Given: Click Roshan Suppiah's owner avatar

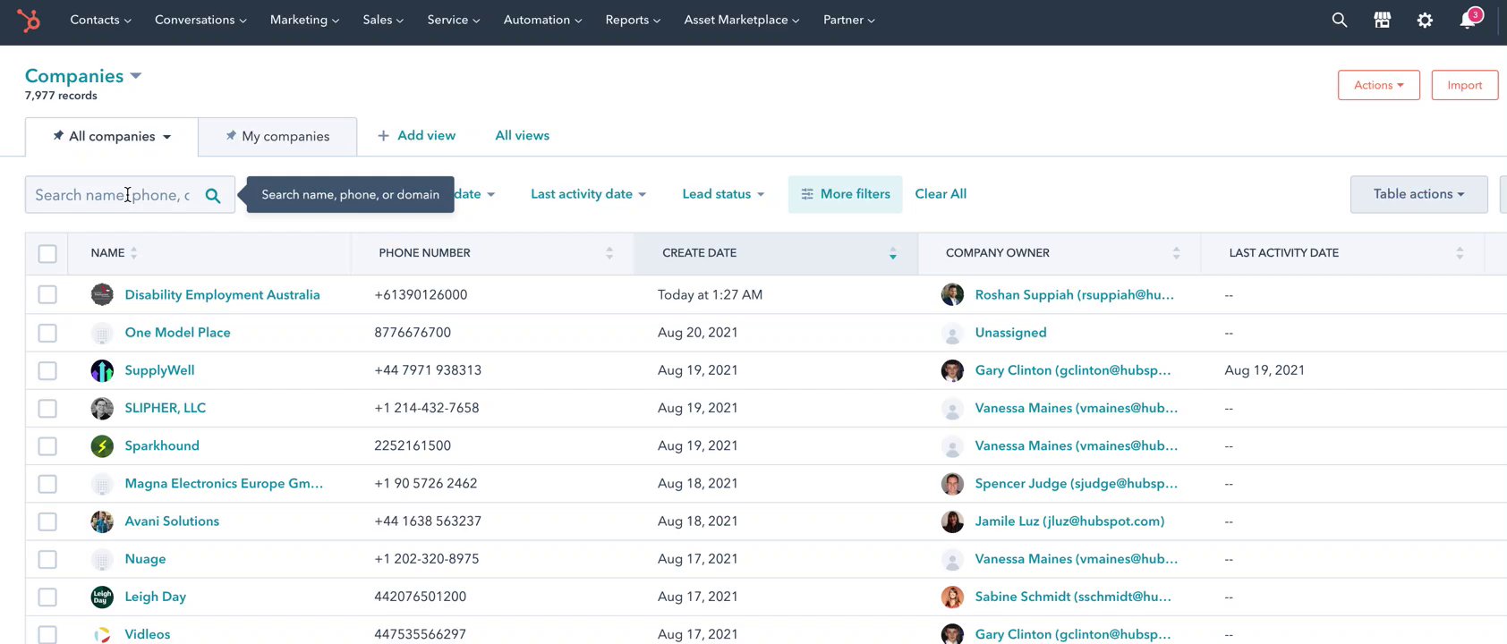Looking at the screenshot, I should coord(952,294).
